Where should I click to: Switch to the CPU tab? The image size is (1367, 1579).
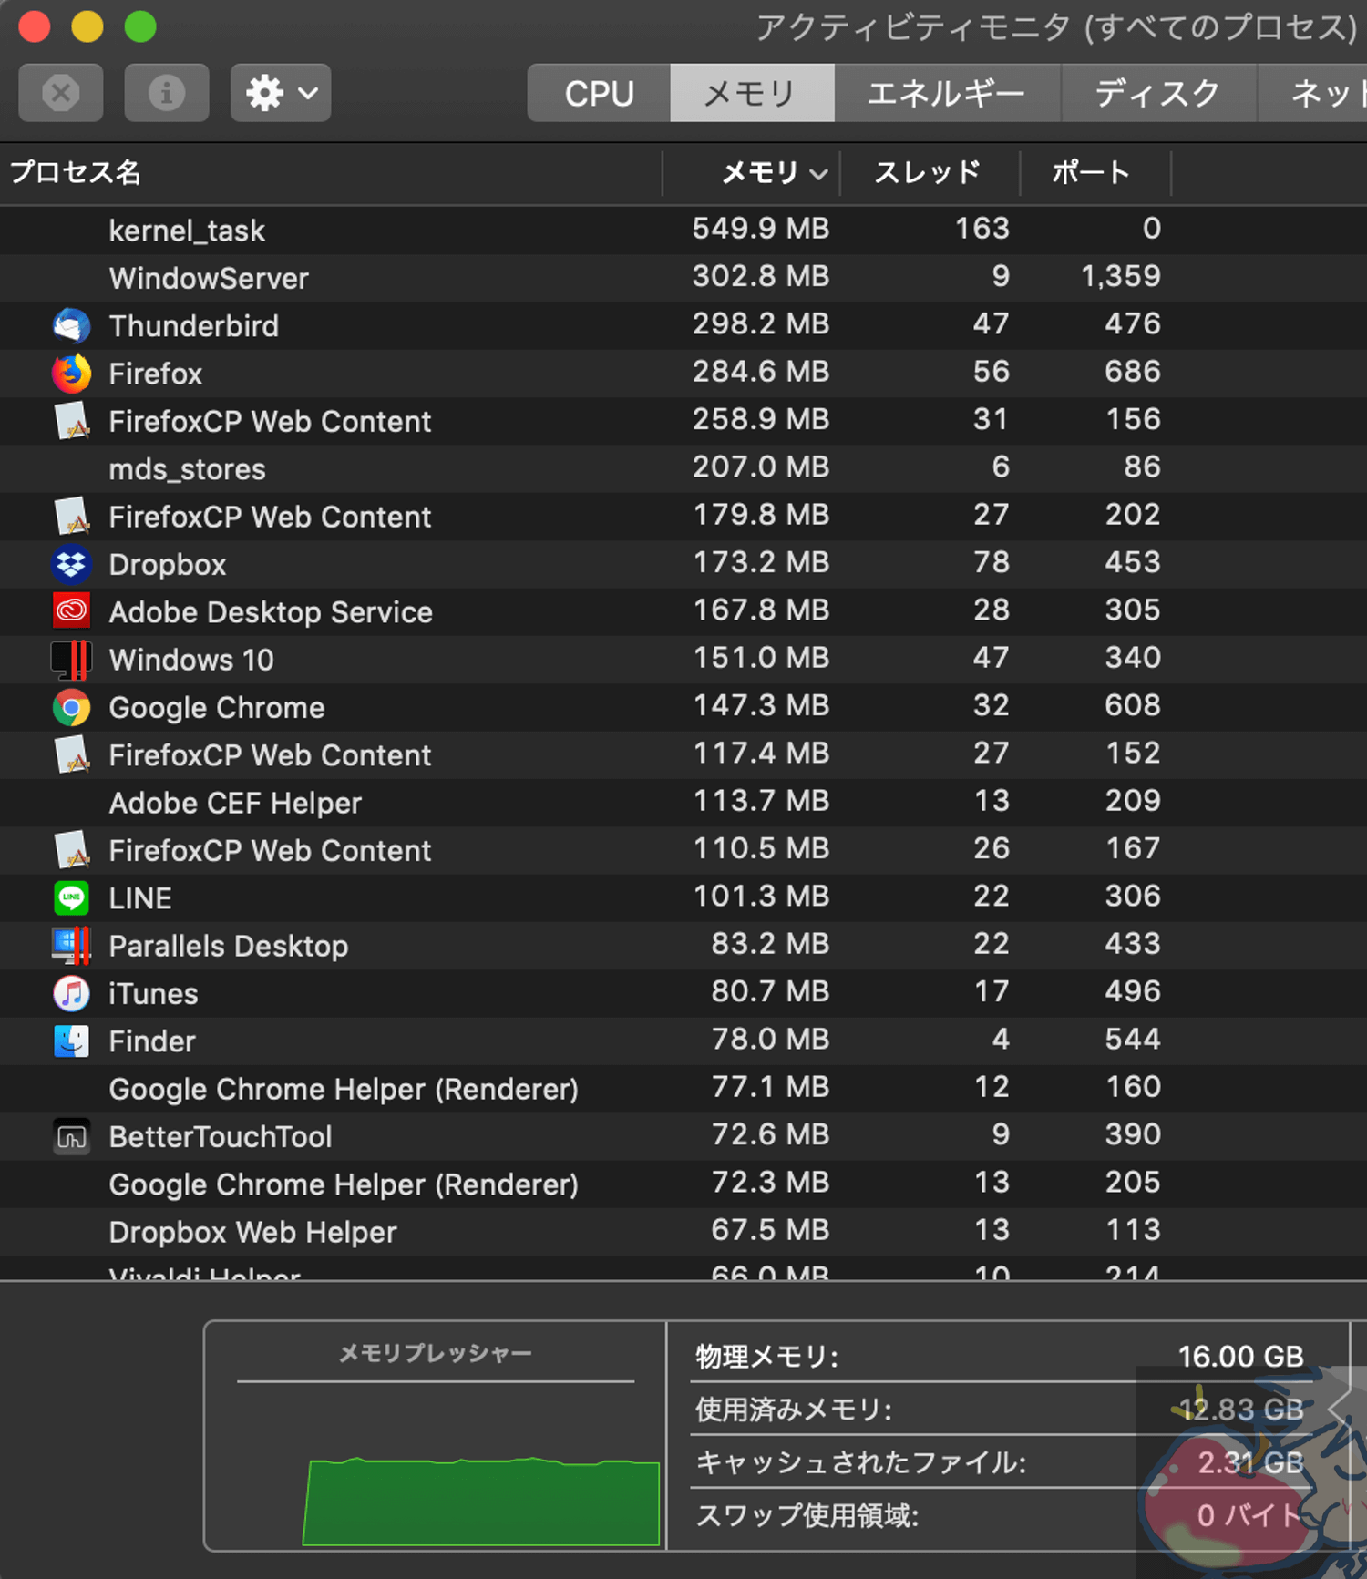[x=599, y=93]
